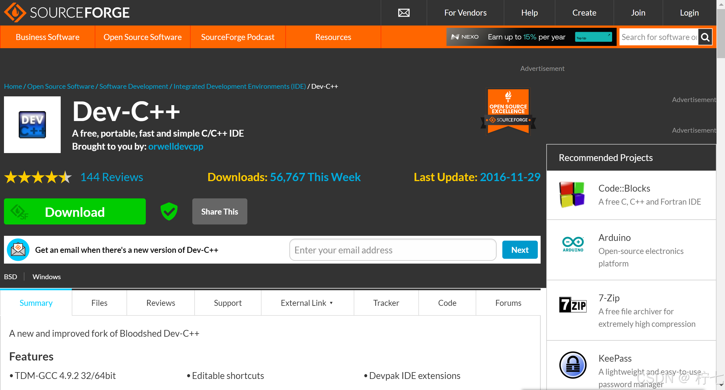Viewport: 725px width, 390px height.
Task: Click the five-star rating display
Action: click(38, 177)
